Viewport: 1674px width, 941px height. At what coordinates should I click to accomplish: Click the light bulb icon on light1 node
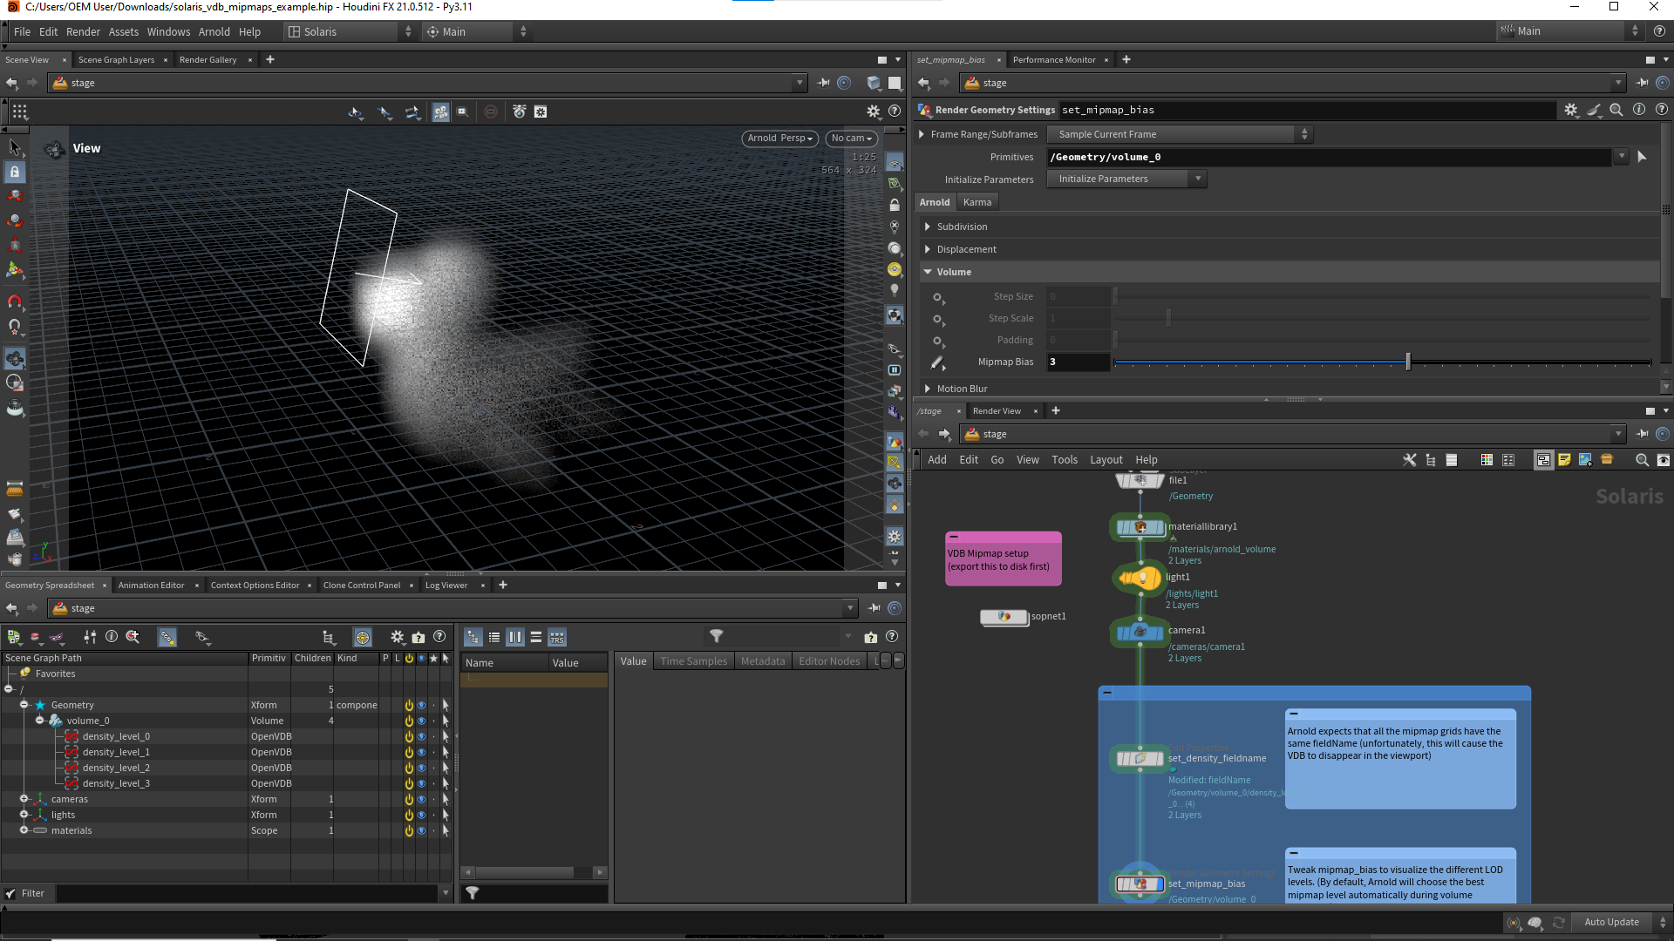[1140, 577]
